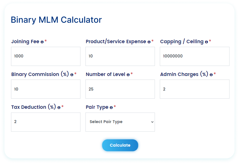Click info icon beside Capping / Ceiling

click(206, 42)
